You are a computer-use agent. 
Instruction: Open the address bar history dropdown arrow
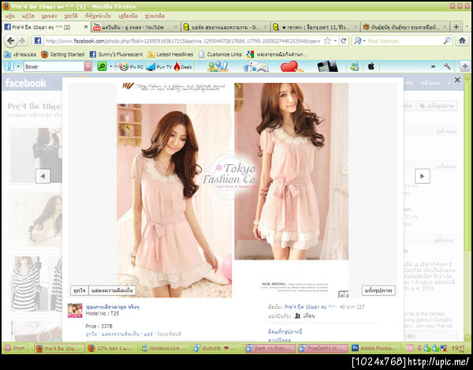[x=335, y=41]
